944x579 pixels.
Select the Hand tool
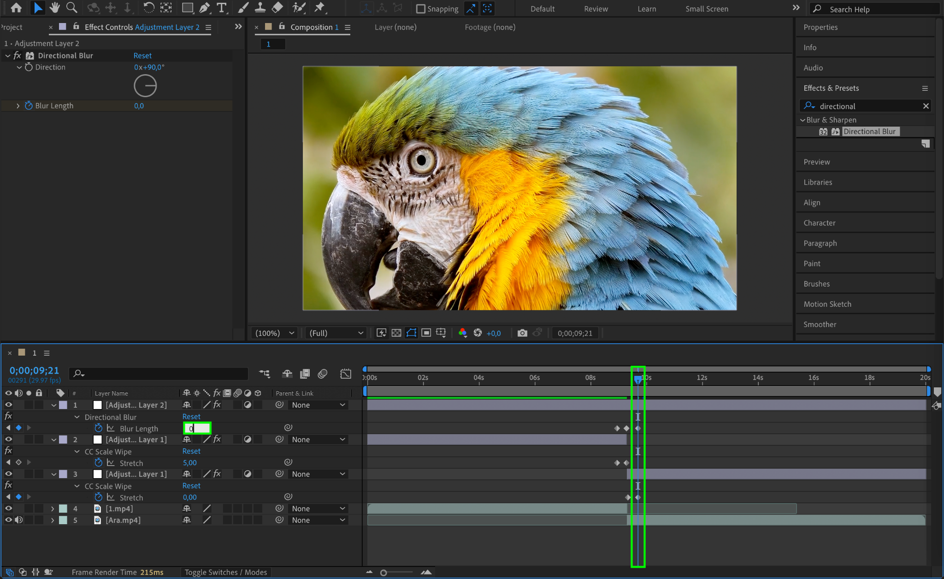coord(55,8)
